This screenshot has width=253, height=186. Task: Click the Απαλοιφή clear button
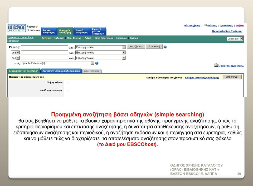pos(154,47)
